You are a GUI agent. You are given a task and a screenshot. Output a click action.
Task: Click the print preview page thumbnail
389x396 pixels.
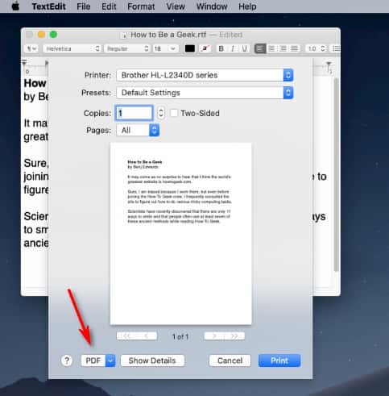(180, 234)
